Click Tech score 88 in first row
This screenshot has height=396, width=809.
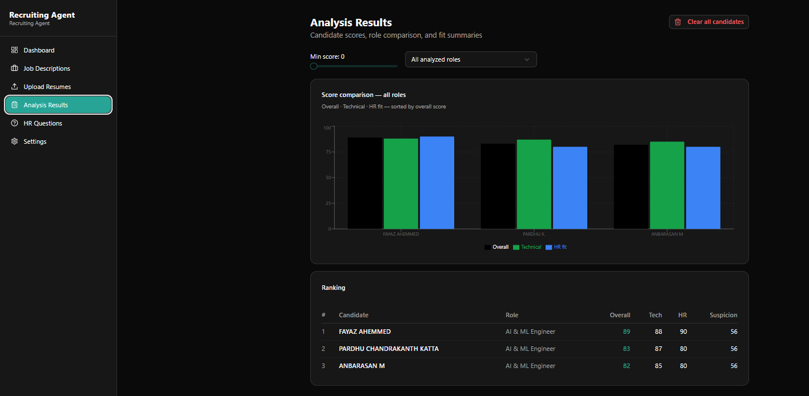point(658,332)
